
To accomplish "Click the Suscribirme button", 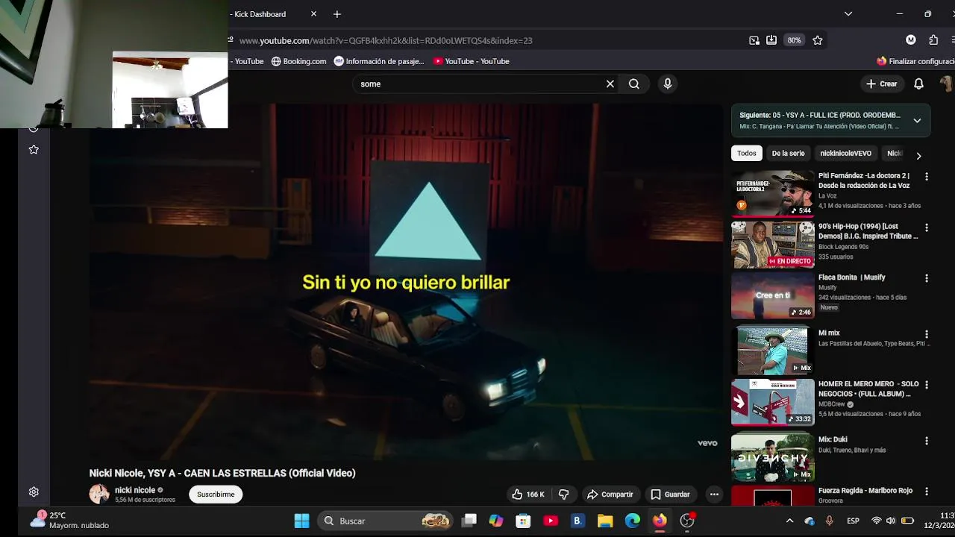I will coord(216,494).
